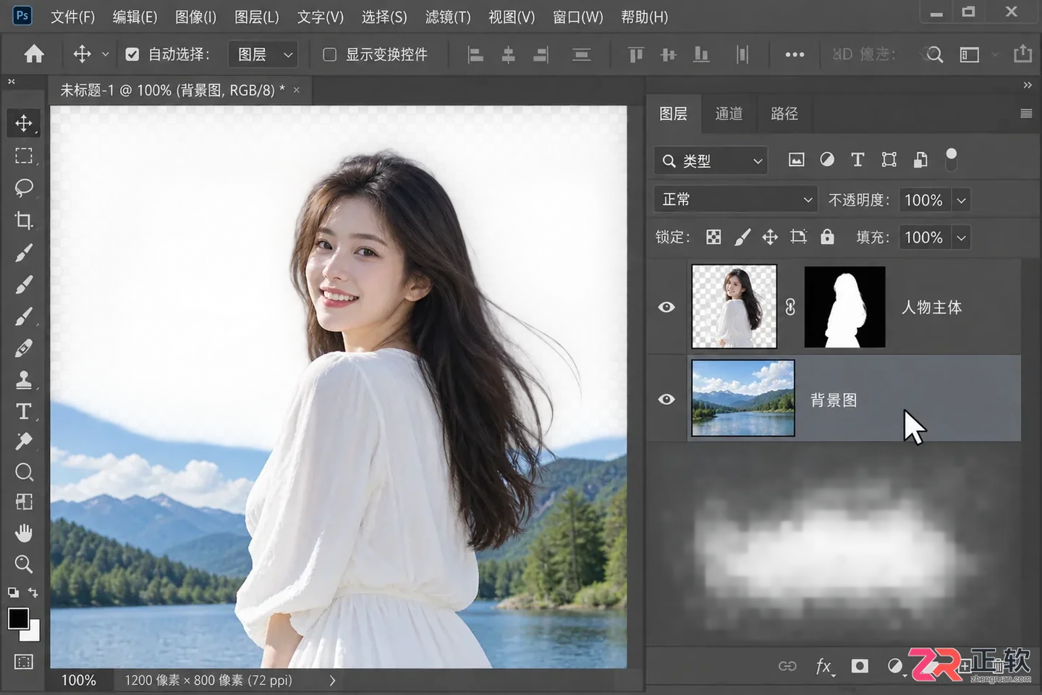Filter layers by smart objects icon

coord(920,160)
